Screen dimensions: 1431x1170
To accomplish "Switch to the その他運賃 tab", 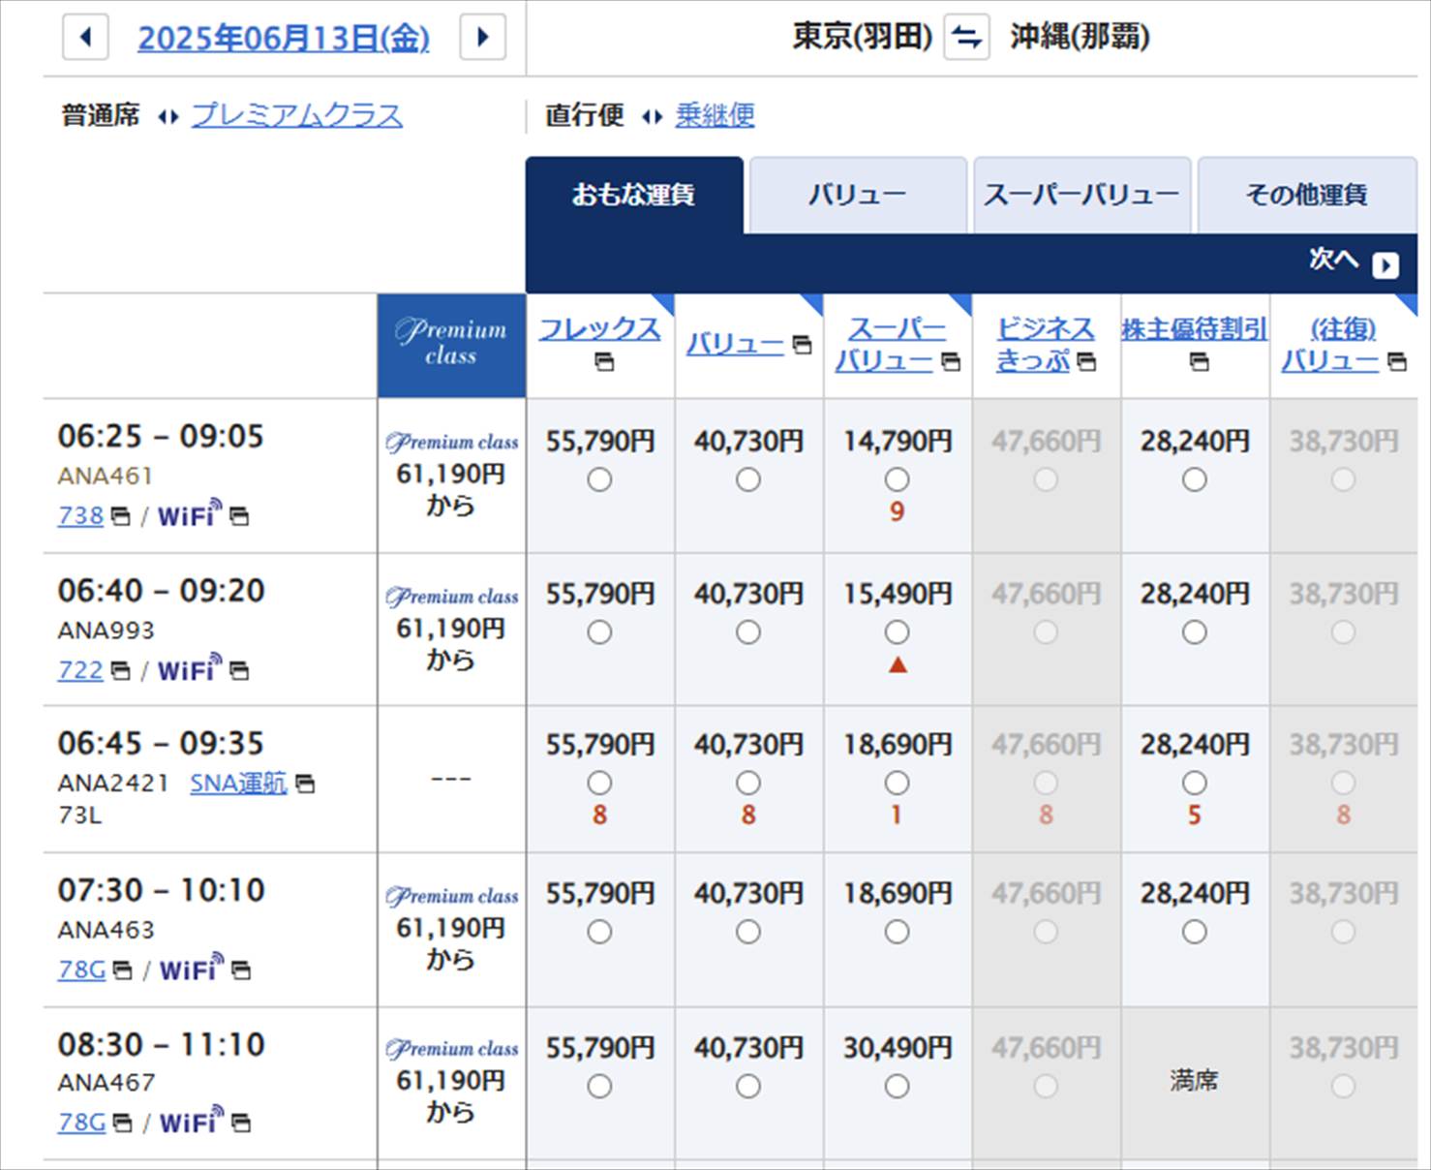I will tap(1306, 195).
